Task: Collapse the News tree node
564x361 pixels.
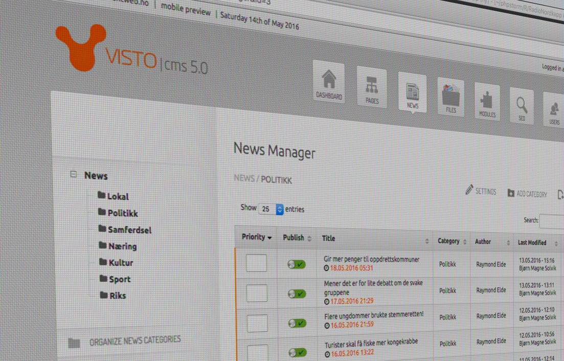Action: pos(74,174)
